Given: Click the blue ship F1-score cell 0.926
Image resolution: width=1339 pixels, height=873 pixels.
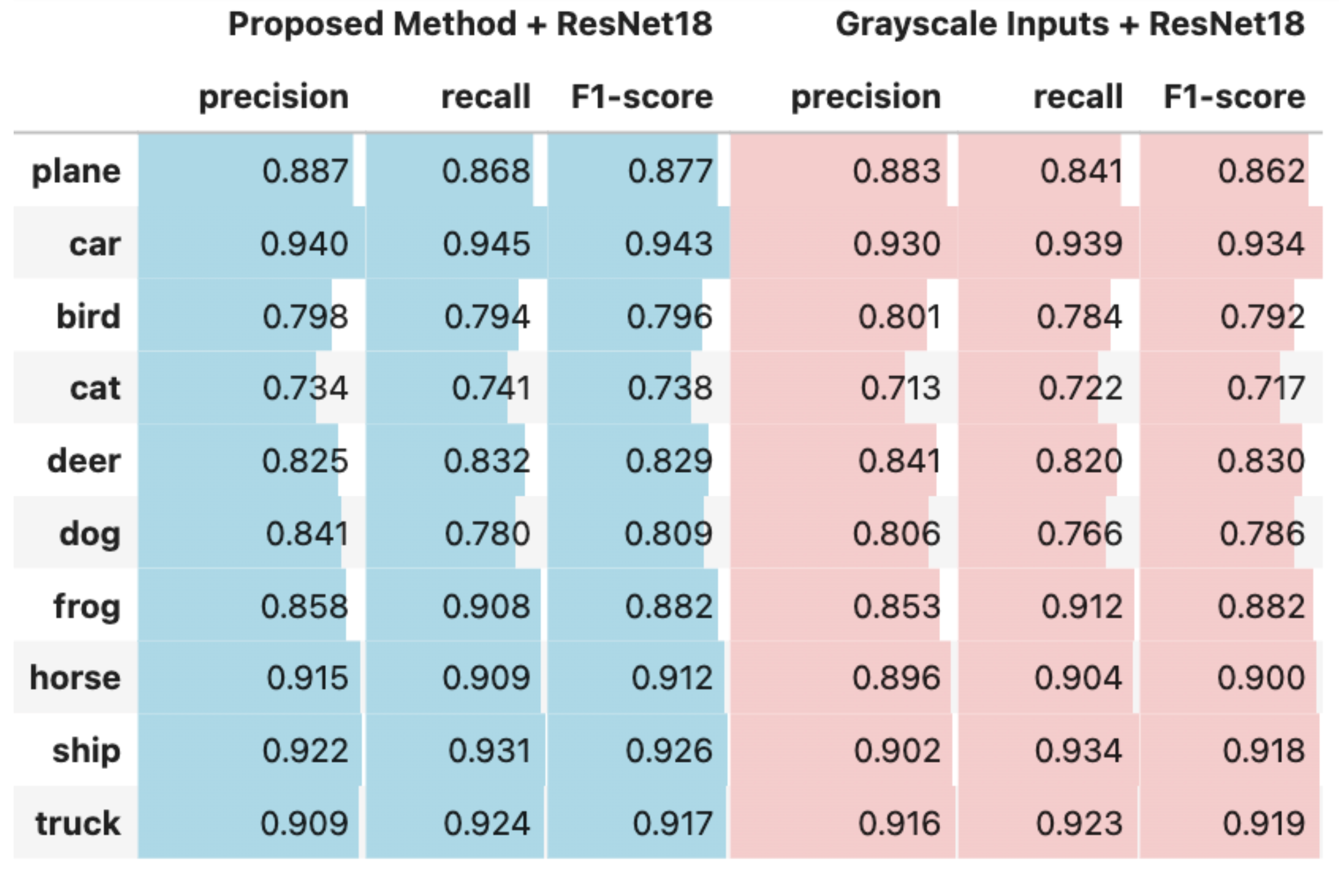Looking at the screenshot, I should (x=669, y=750).
